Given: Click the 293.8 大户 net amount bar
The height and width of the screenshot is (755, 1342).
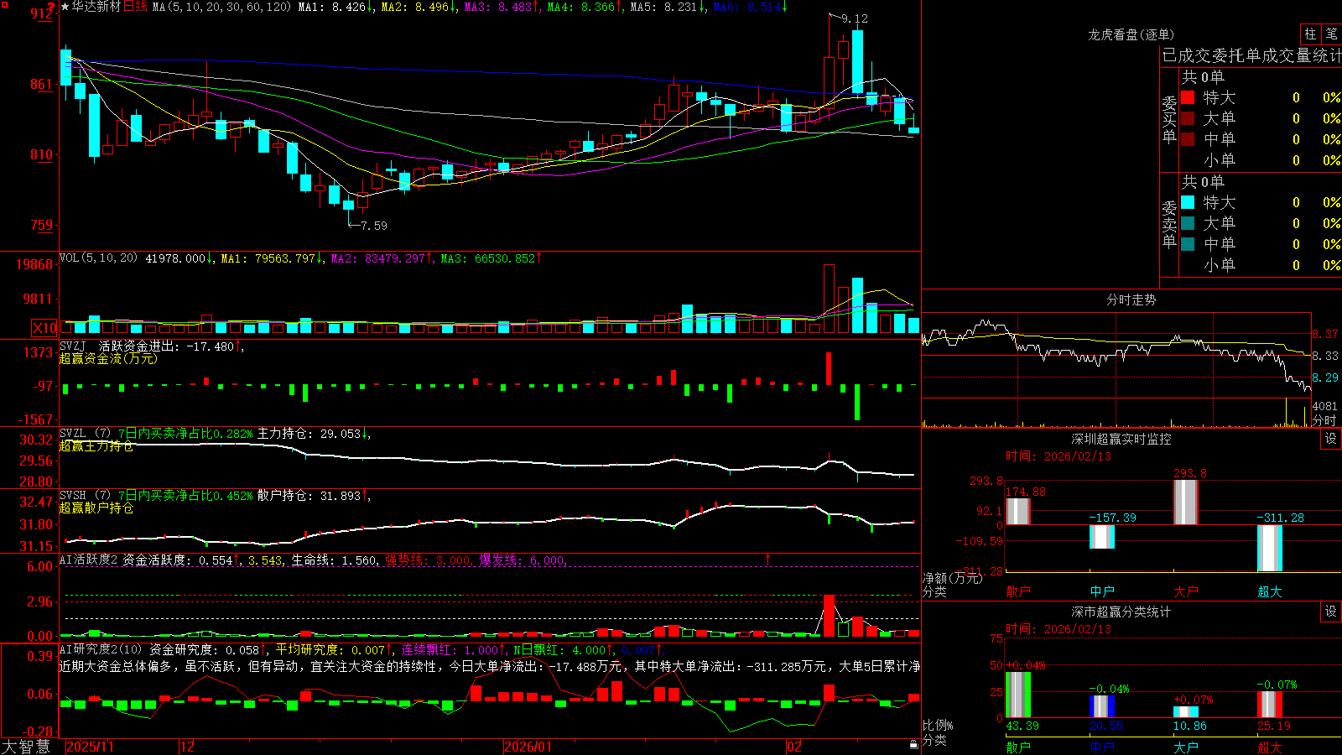Looking at the screenshot, I should click(x=1185, y=502).
